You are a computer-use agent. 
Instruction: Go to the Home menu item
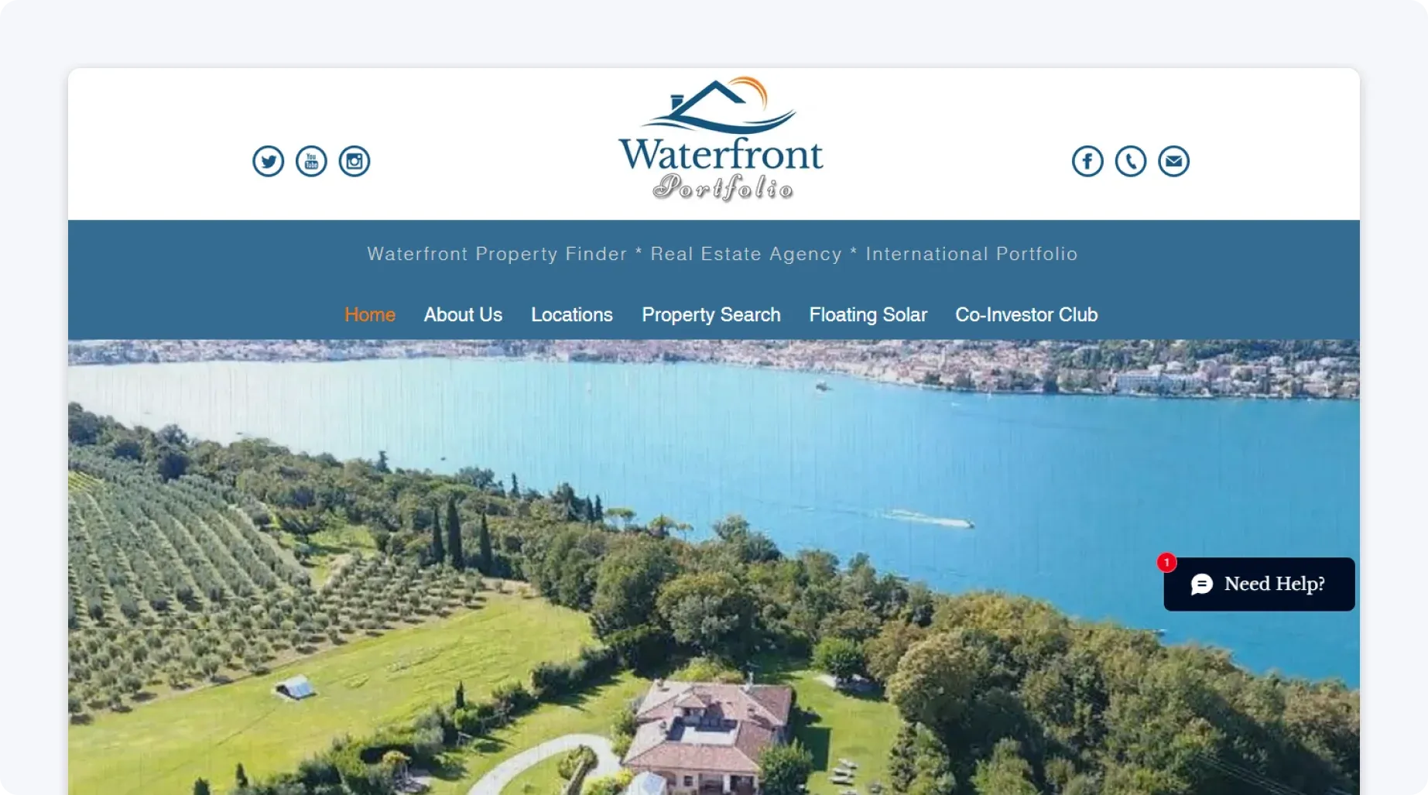point(370,315)
